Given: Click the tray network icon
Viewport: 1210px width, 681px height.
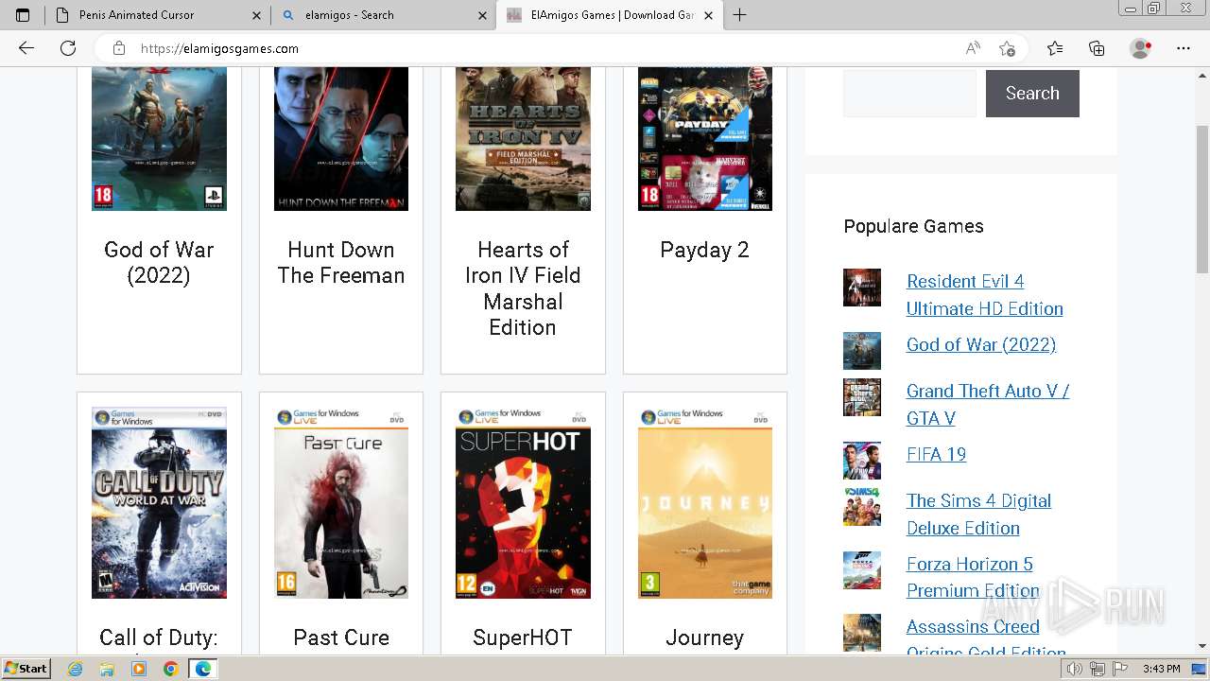Looking at the screenshot, I should pos(1098,669).
